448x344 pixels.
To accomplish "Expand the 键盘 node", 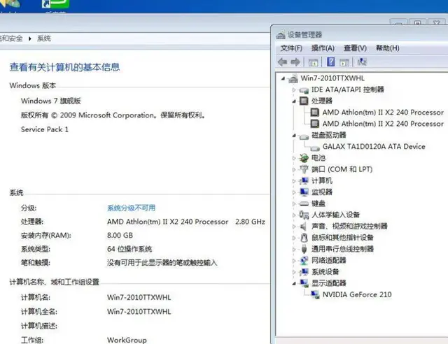I will point(294,203).
